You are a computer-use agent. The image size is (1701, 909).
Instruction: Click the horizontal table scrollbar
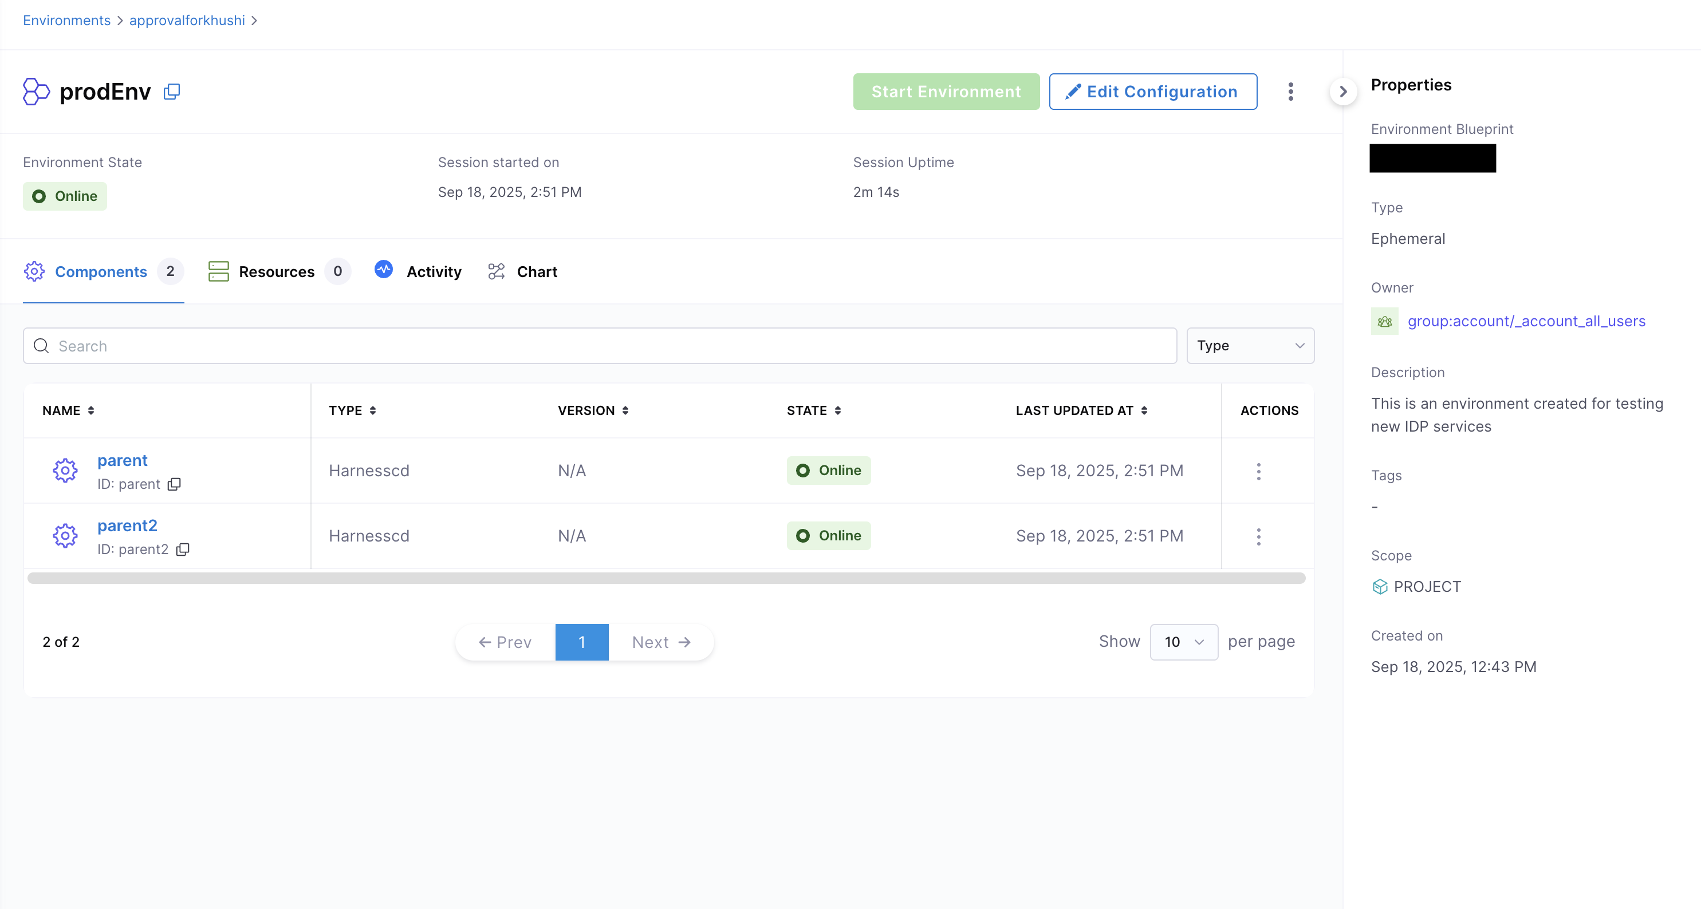click(x=666, y=578)
